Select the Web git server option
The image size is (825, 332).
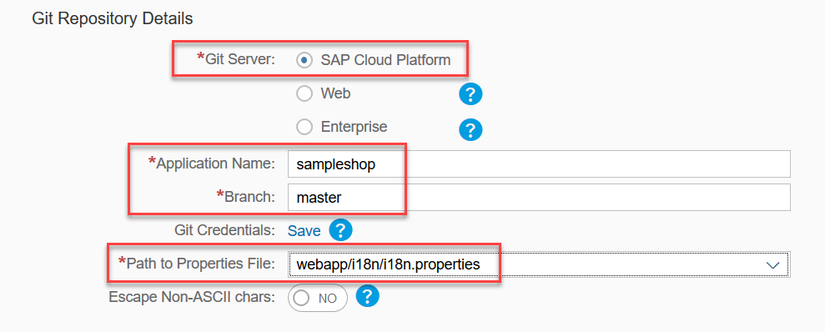click(304, 94)
